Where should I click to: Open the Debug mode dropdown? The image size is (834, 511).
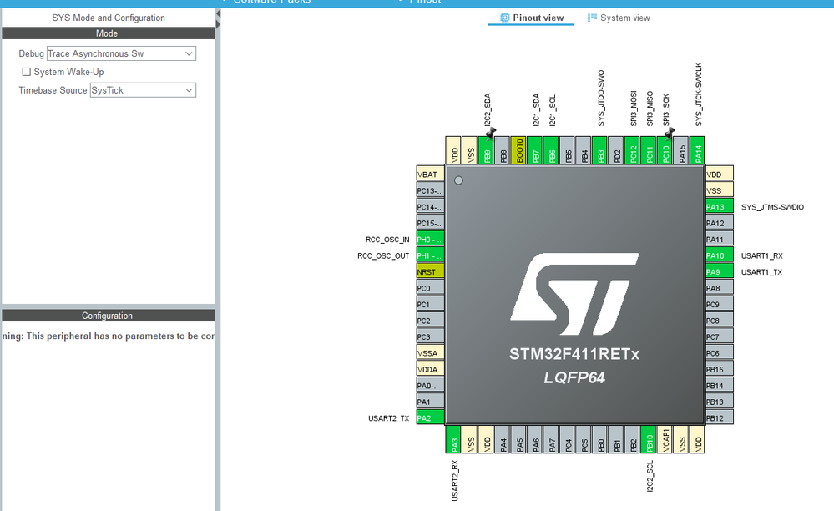(x=121, y=53)
